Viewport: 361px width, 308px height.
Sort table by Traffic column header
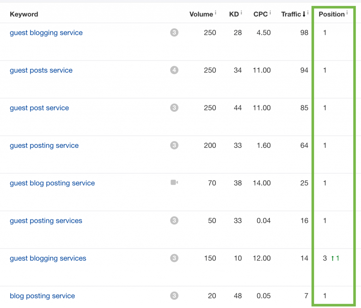click(x=291, y=14)
